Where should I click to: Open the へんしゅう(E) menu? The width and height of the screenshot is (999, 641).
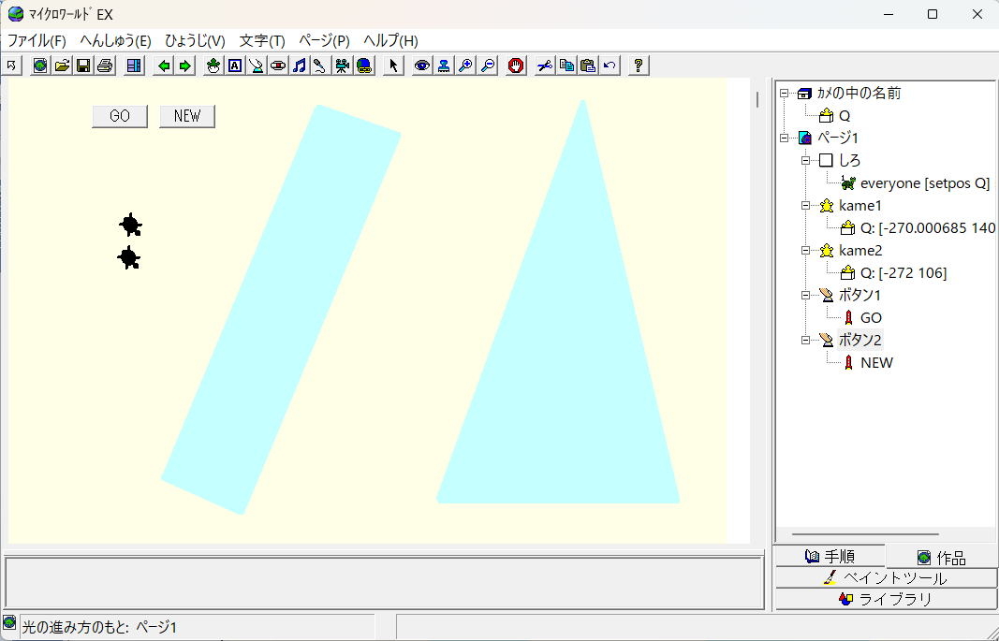click(x=115, y=41)
